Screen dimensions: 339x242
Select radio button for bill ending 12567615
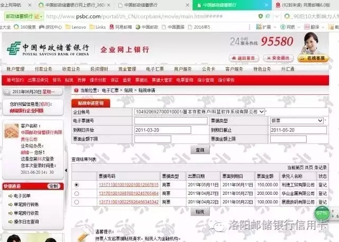(76, 185)
